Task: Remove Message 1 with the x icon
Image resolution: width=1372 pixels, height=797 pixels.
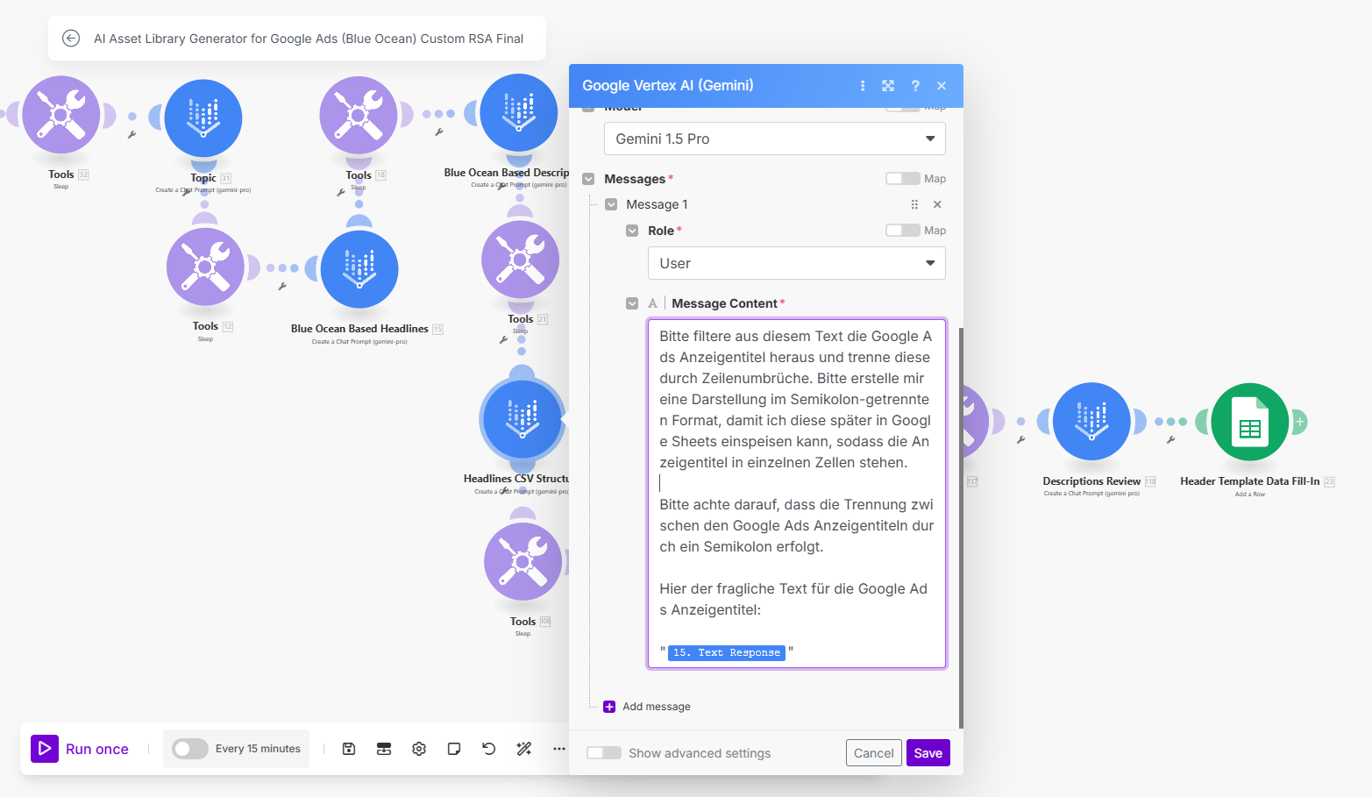Action: 937,204
